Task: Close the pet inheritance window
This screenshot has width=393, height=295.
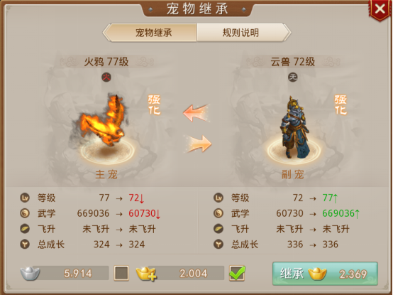Action: tap(380, 9)
